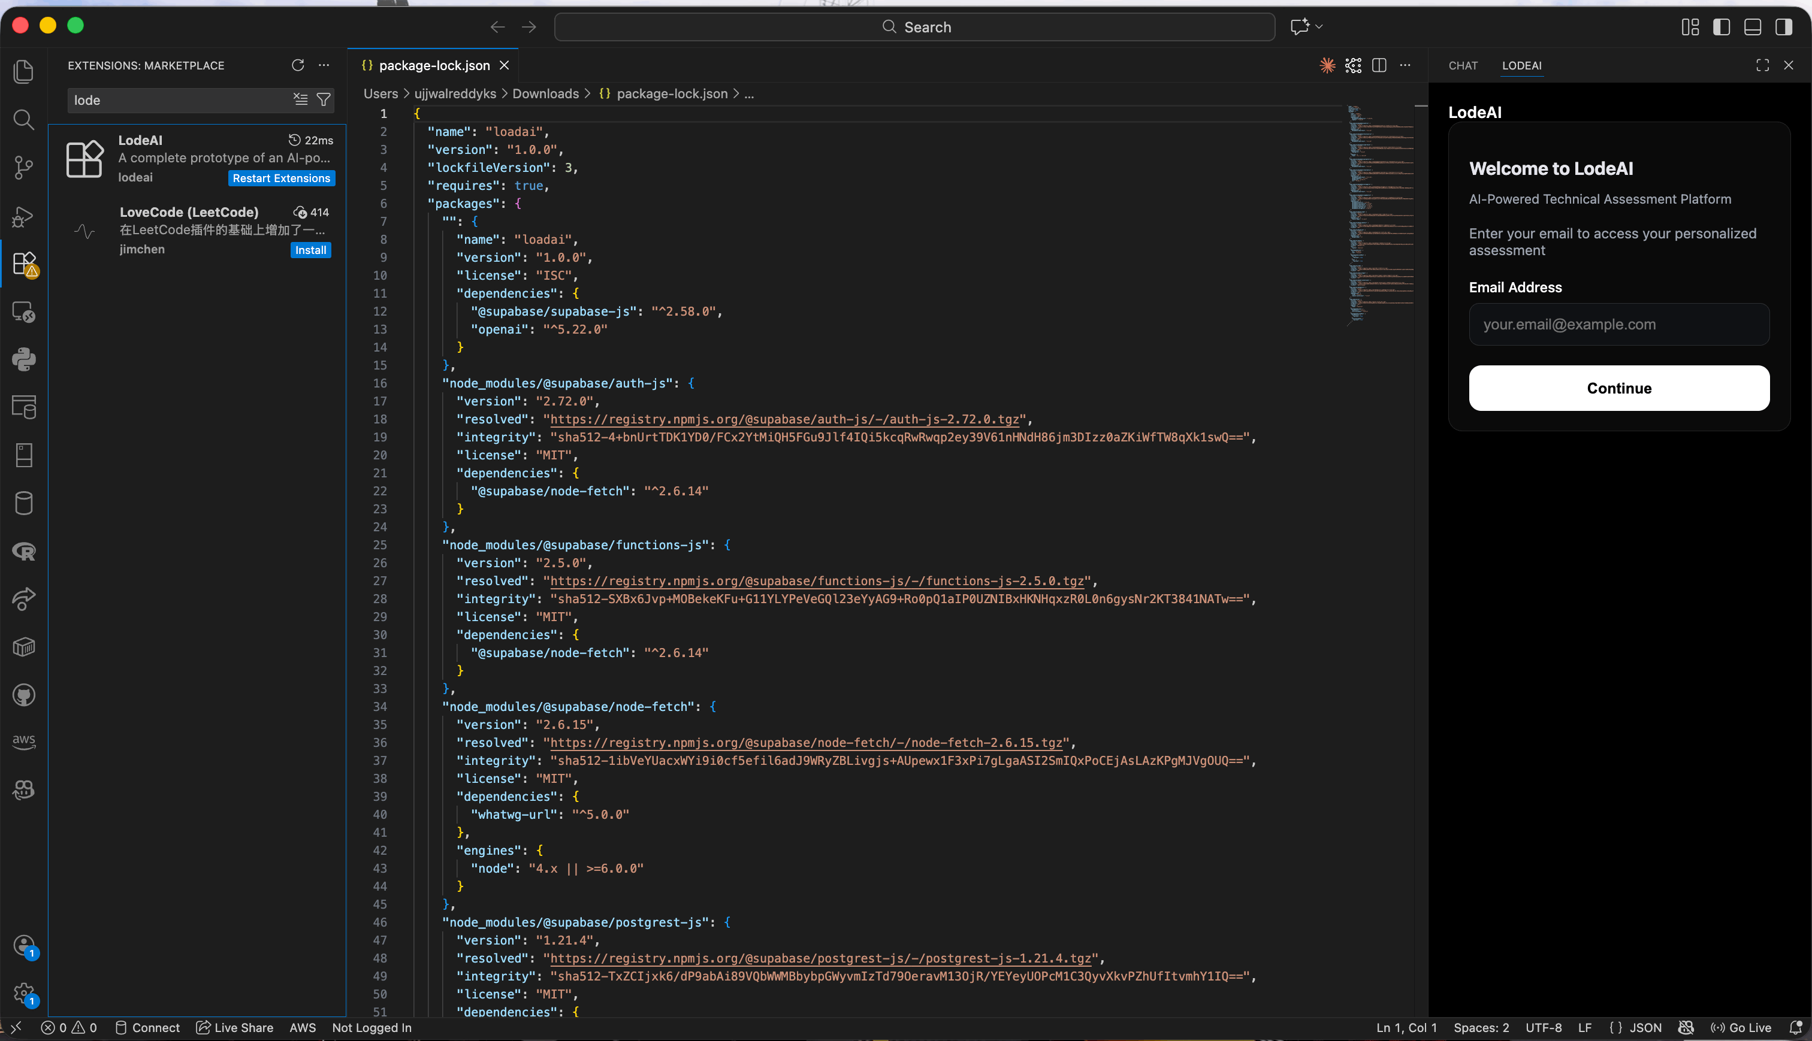Click the Restart Extensions button
Viewport: 1812px width, 1041px height.
tap(281, 178)
